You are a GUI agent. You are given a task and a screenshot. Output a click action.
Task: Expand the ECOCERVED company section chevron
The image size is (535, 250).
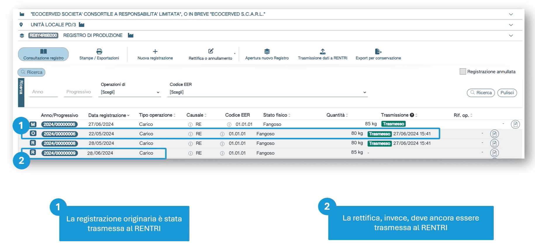click(511, 14)
